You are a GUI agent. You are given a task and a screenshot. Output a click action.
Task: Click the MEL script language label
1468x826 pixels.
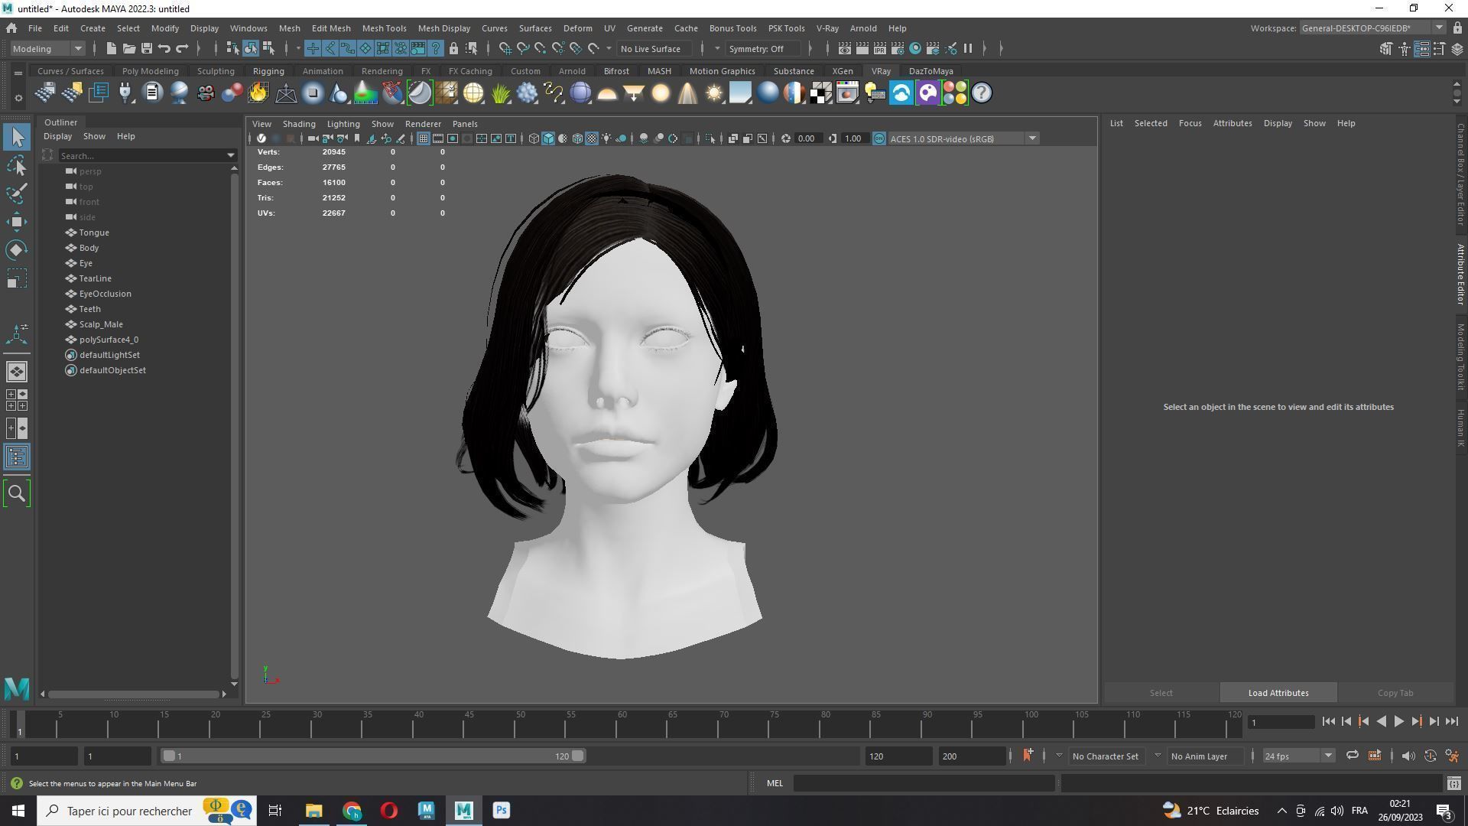tap(775, 783)
